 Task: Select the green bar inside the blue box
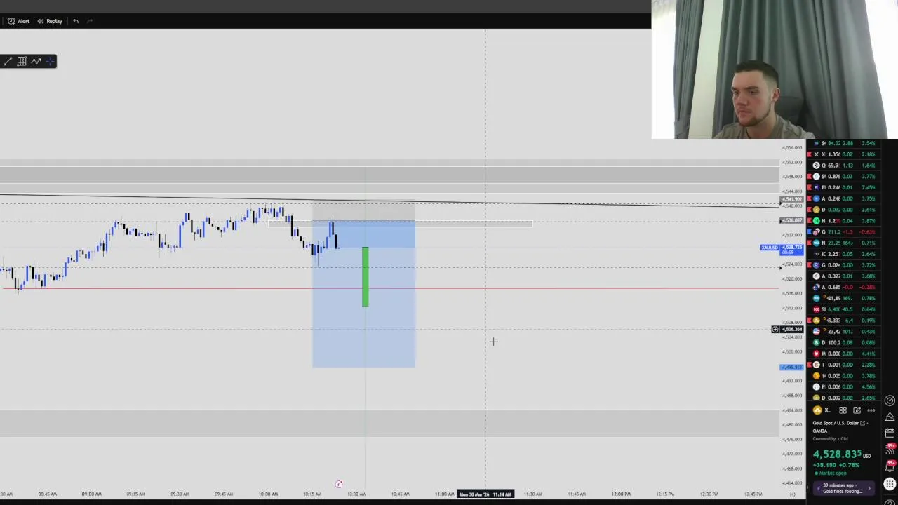tap(366, 276)
